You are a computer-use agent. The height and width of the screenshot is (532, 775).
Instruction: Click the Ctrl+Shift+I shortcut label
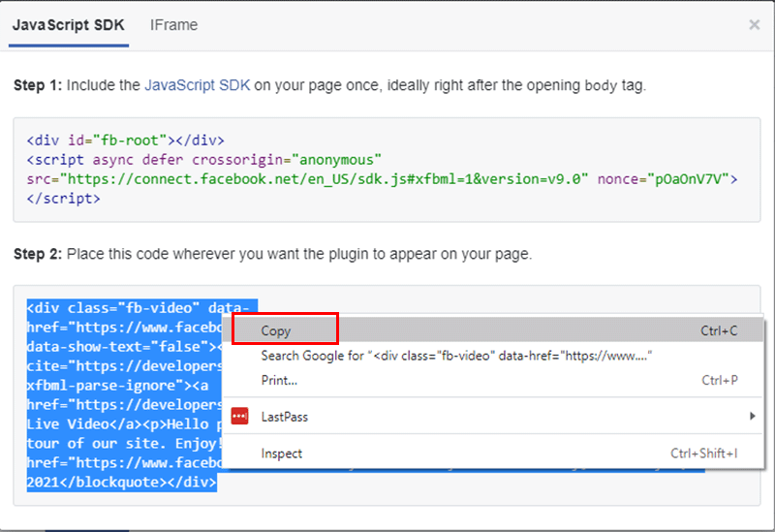704,454
